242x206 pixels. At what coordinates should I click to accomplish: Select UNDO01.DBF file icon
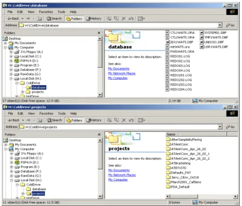(202, 42)
